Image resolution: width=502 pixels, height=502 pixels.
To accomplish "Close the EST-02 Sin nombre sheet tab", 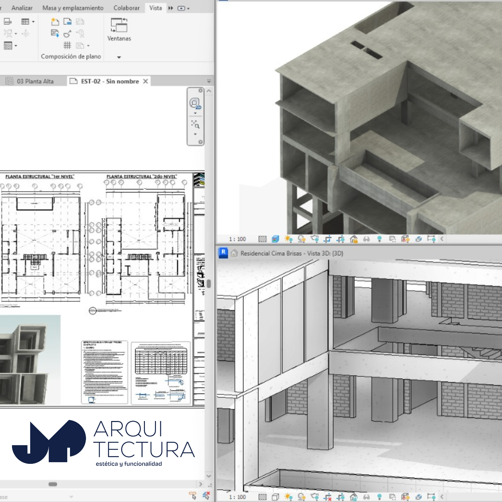I will 145,81.
